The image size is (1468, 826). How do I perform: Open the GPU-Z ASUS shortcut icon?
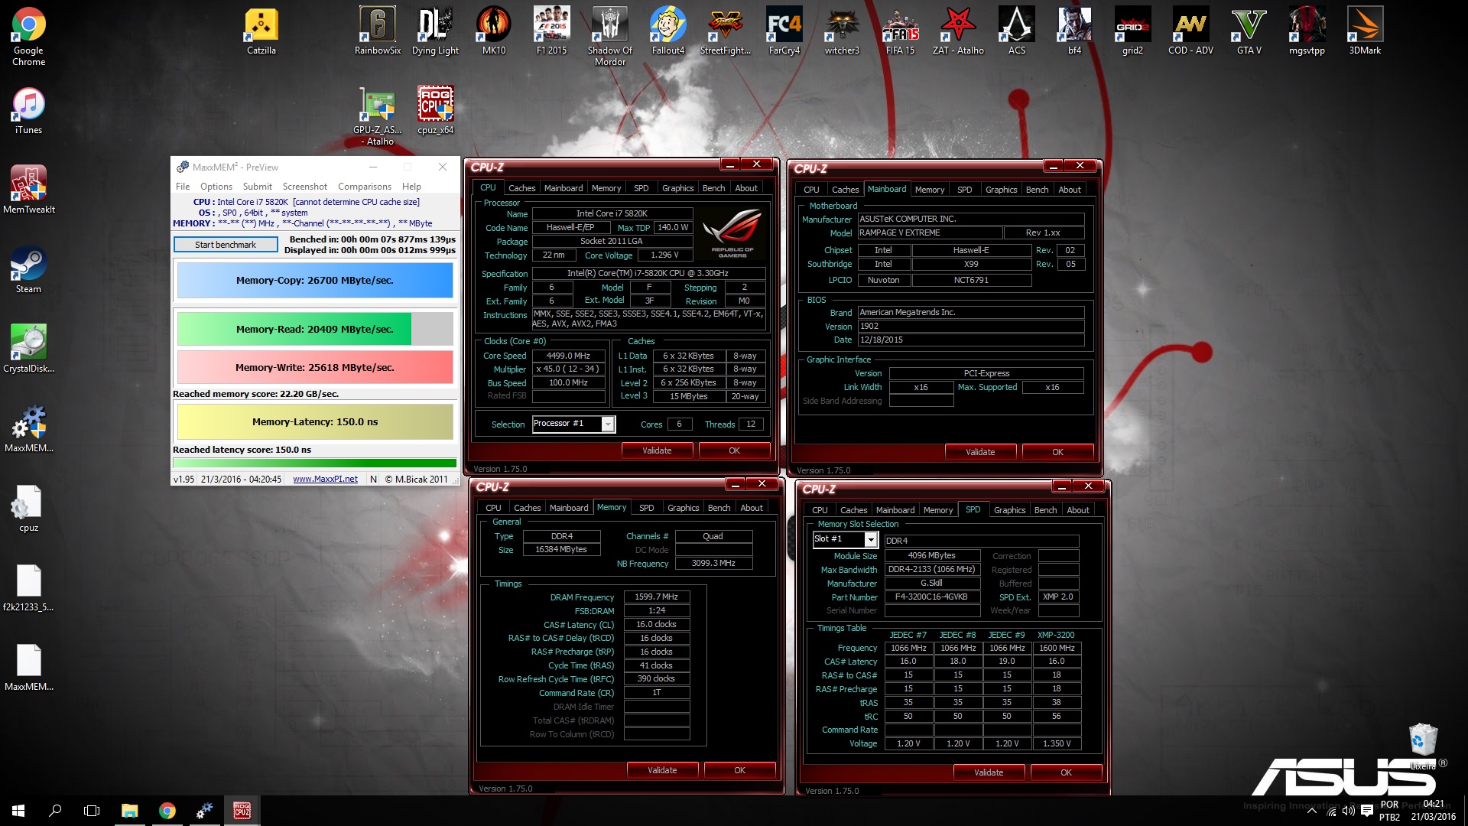click(x=378, y=116)
